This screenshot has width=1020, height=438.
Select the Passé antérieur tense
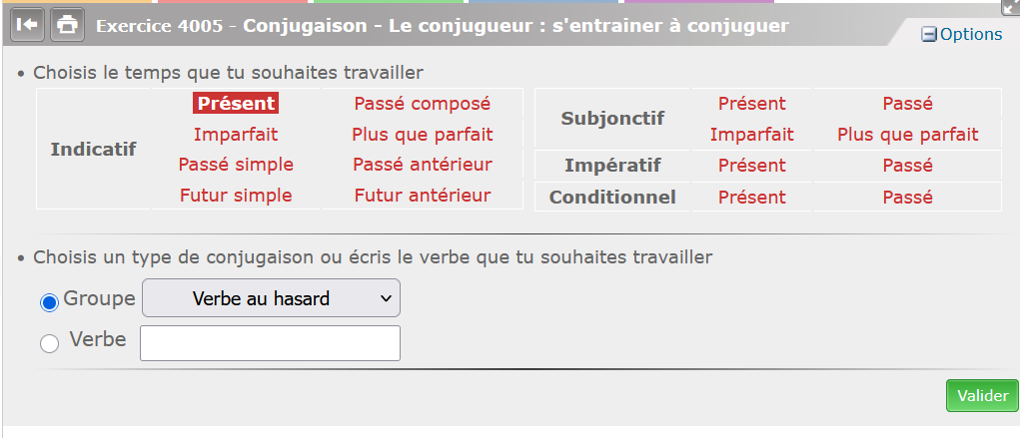coord(423,165)
